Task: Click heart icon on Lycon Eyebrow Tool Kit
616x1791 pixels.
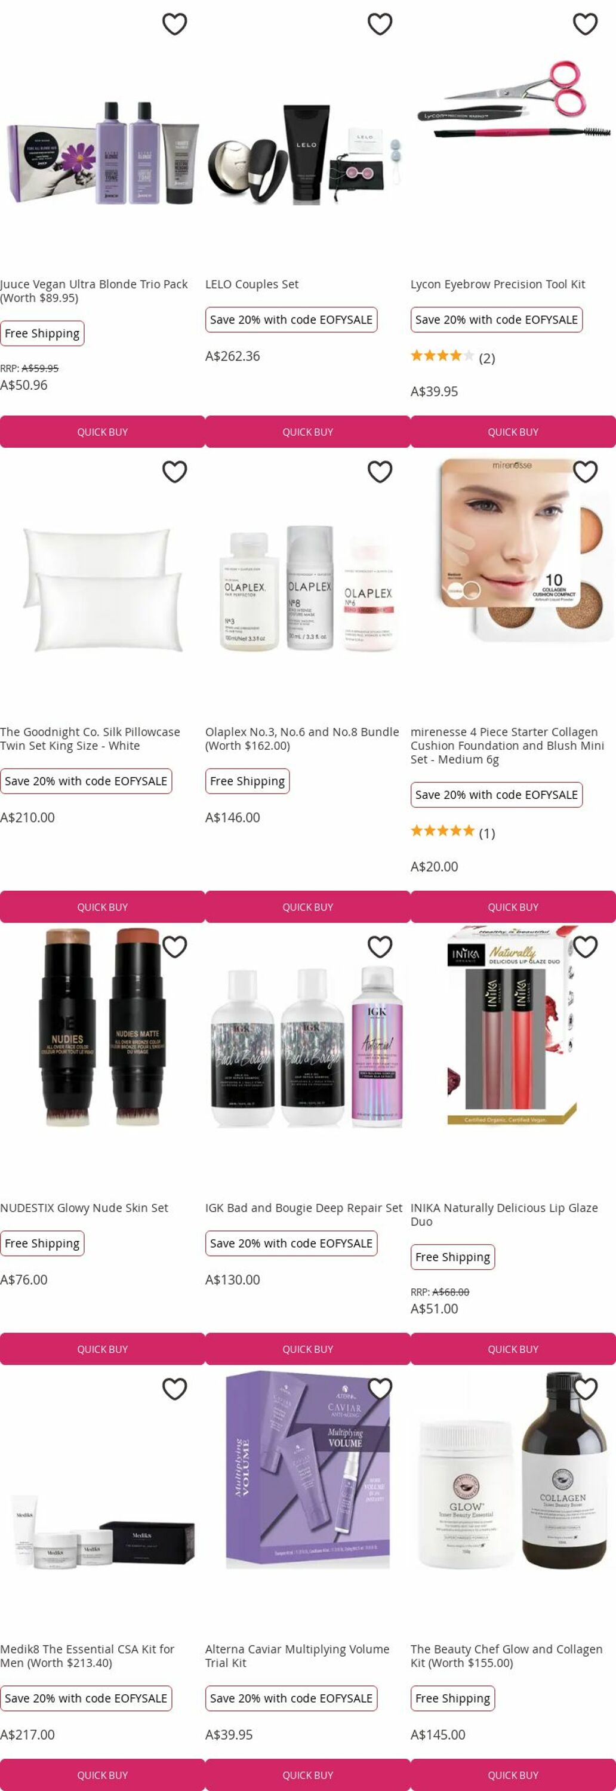Action: [x=586, y=24]
